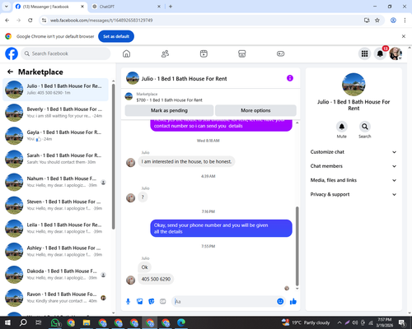412x329 pixels.
Task: Click Mark as pending button
Action: pyautogui.click(x=169, y=110)
